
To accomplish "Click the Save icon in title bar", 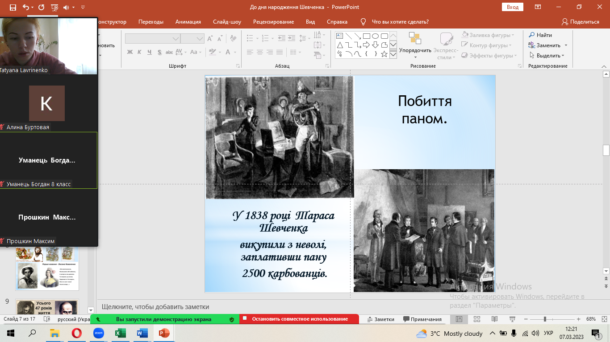I will pos(13,8).
